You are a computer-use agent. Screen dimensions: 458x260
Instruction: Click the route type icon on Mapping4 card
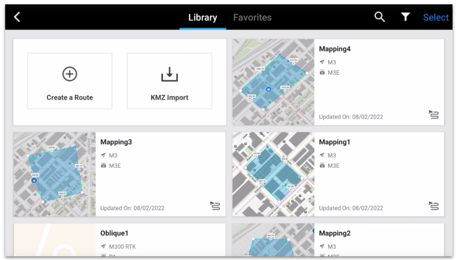433,114
